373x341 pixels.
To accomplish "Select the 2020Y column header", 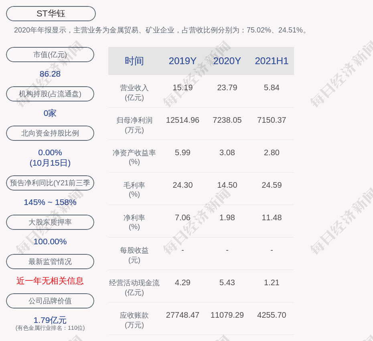I will tap(227, 61).
